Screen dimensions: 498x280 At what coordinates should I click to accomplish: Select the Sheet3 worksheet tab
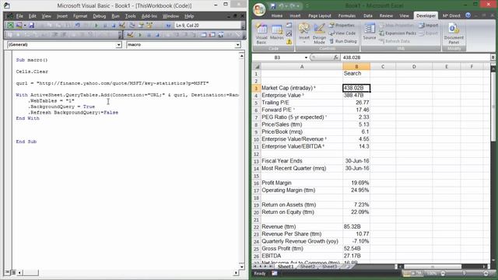tap(329, 266)
